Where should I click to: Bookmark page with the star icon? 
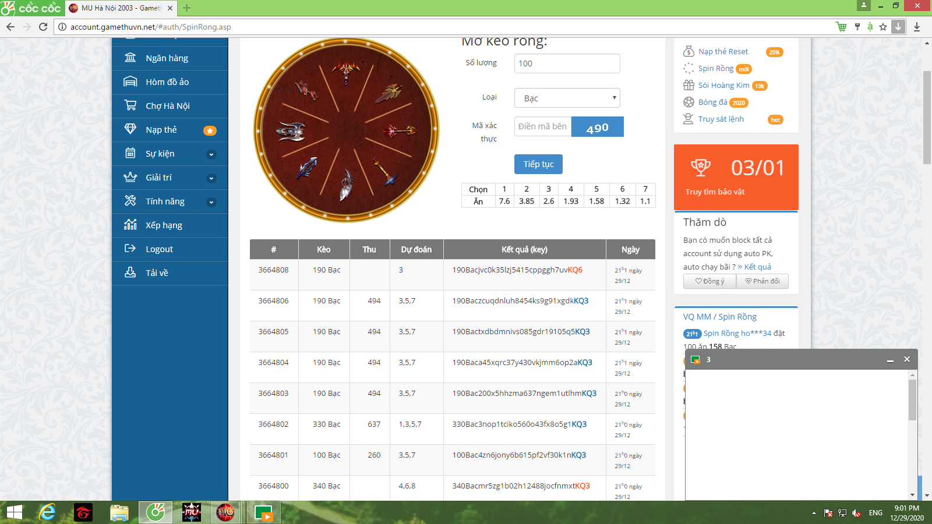(x=883, y=27)
